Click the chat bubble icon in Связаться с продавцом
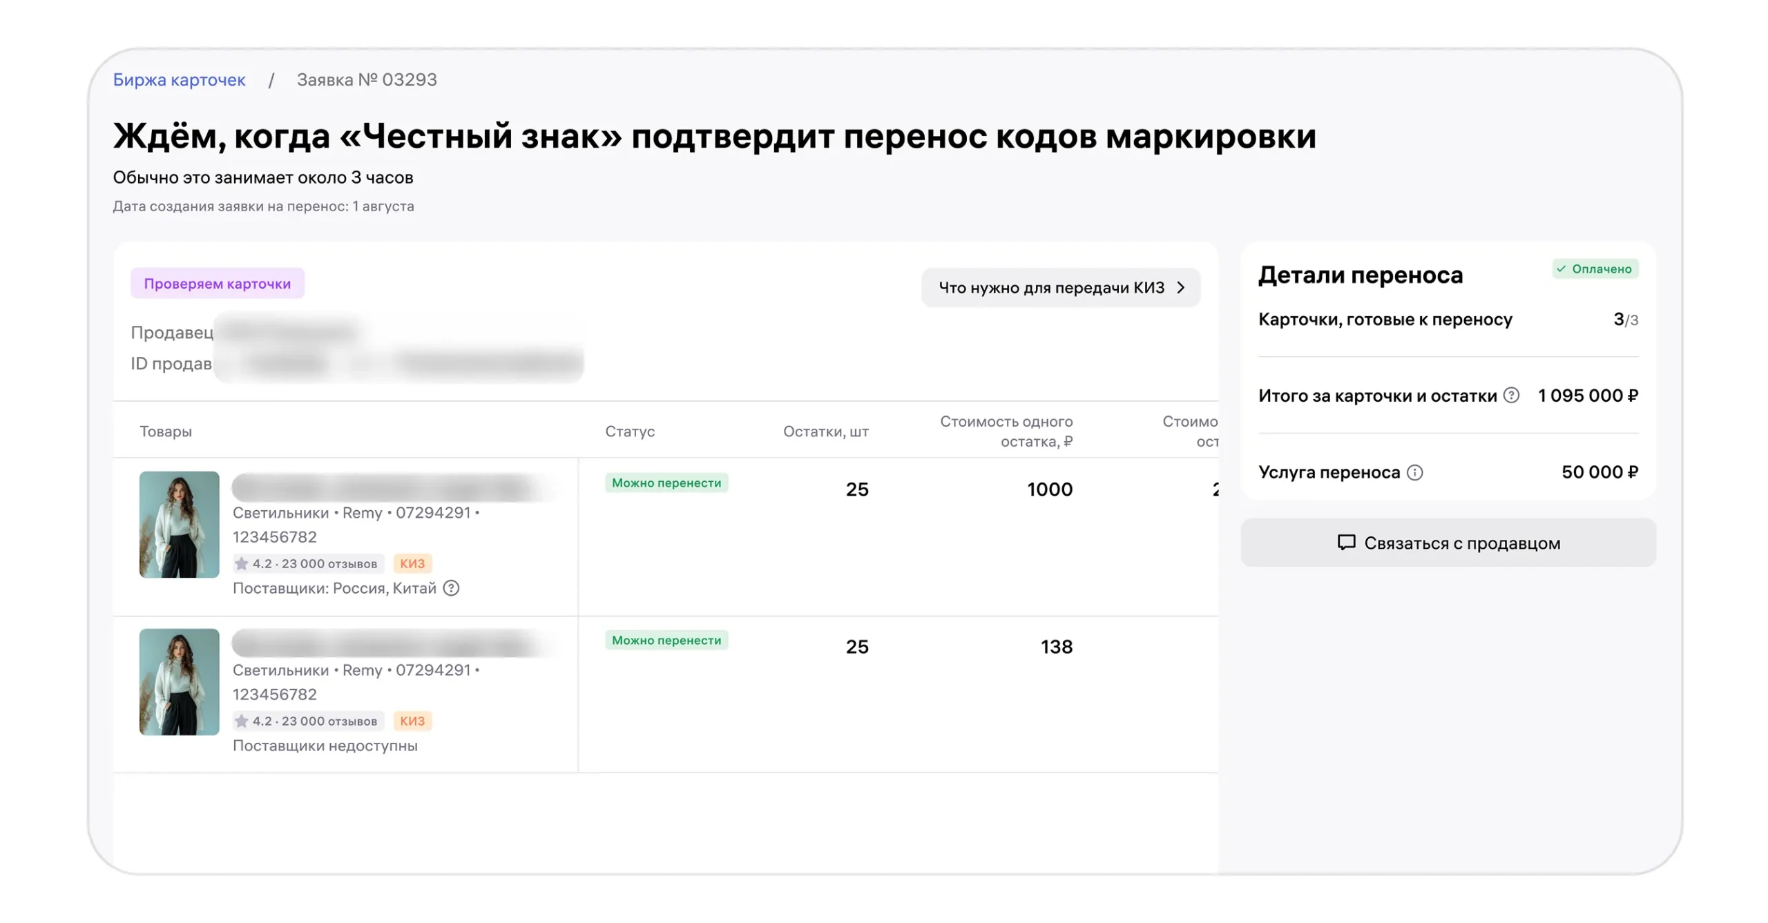1768x923 pixels. pyautogui.click(x=1346, y=543)
